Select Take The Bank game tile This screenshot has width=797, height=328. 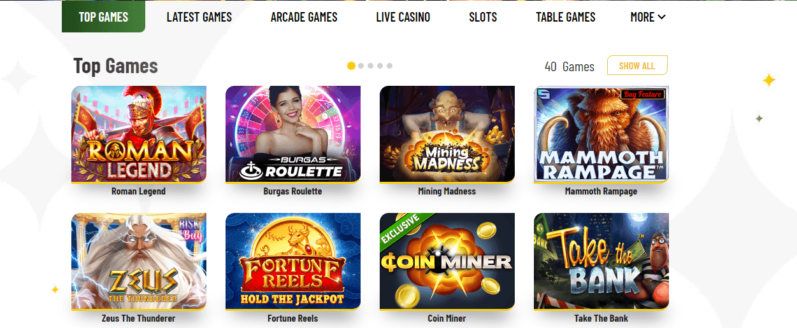(601, 261)
